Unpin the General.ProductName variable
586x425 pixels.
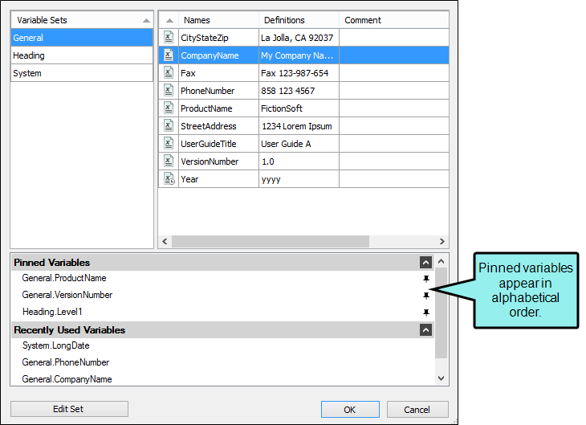[x=426, y=279]
